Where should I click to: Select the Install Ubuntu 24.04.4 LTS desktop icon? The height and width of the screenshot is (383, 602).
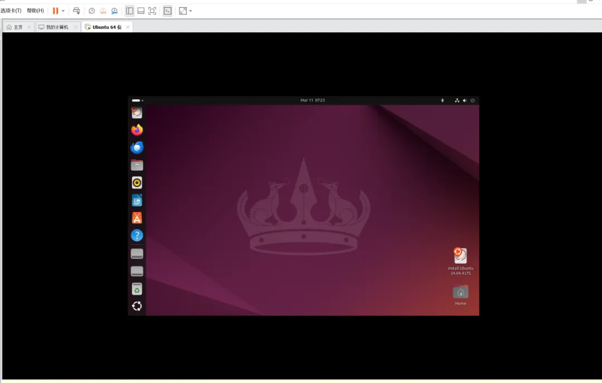[x=460, y=261]
